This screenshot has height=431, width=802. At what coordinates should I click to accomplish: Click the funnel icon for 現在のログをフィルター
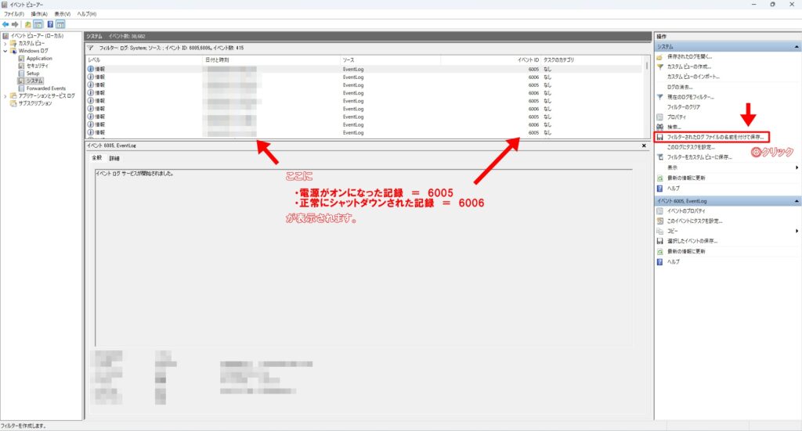659,96
